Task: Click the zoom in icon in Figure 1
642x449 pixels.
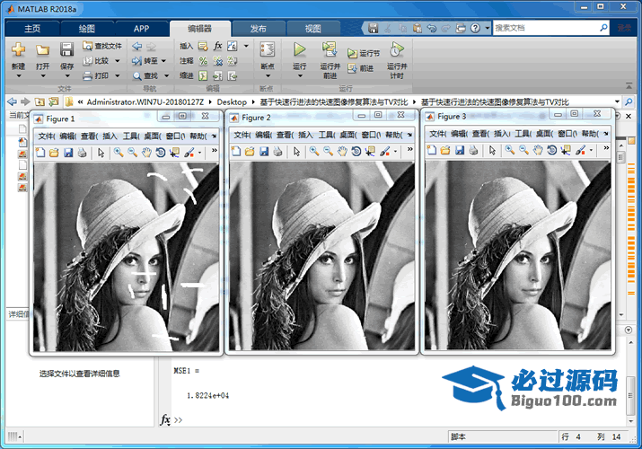Action: [119, 153]
